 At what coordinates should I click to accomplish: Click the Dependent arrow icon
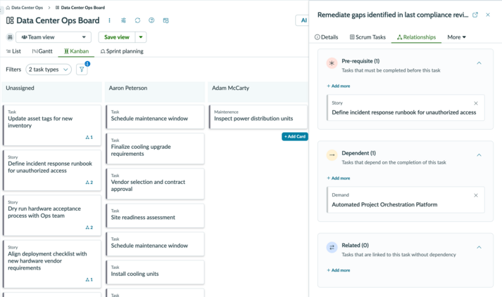[x=332, y=155]
